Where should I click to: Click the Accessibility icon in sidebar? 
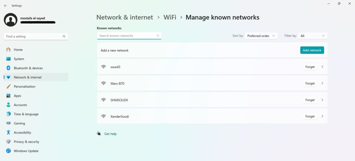(8, 133)
